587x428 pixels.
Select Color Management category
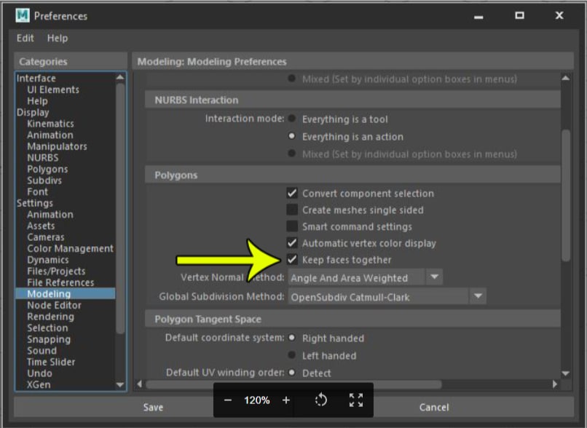coord(70,248)
